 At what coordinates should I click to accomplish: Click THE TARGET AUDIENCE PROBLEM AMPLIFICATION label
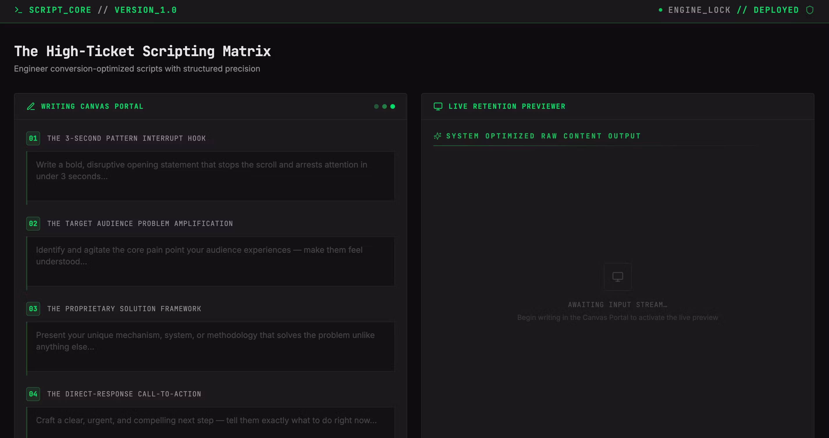coord(140,224)
